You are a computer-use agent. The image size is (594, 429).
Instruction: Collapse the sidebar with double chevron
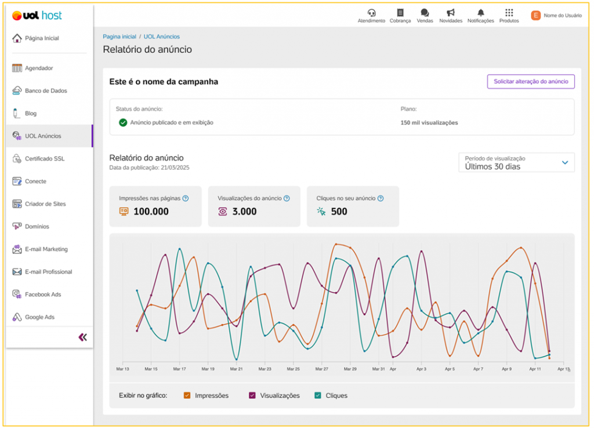(x=82, y=337)
